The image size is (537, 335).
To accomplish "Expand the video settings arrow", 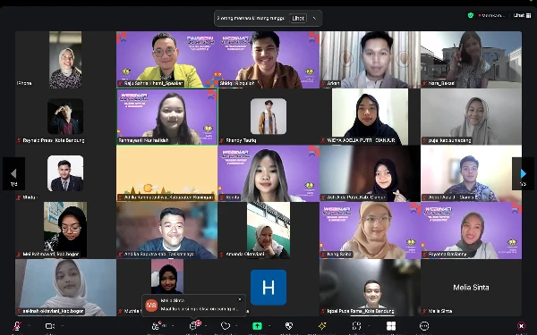I will click(62, 326).
